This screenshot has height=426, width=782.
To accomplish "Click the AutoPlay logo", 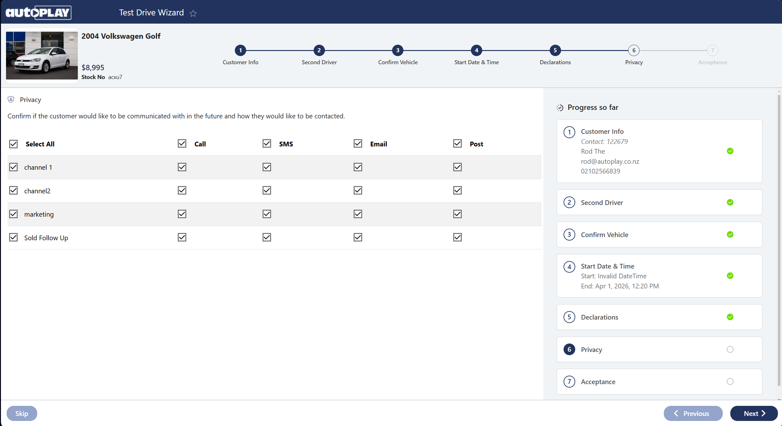I will [38, 13].
